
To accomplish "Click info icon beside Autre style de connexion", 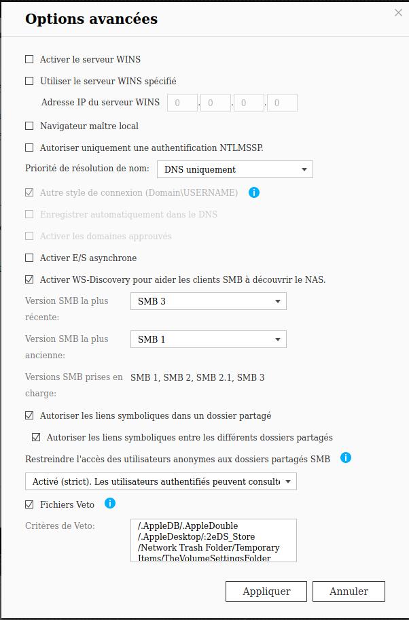I will pos(254,192).
